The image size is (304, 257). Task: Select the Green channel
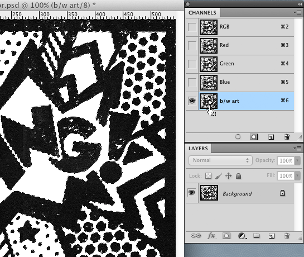[247, 64]
